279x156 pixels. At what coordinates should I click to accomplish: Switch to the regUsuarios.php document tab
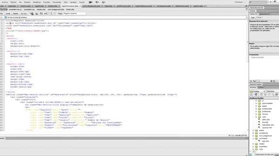tap(70, 6)
